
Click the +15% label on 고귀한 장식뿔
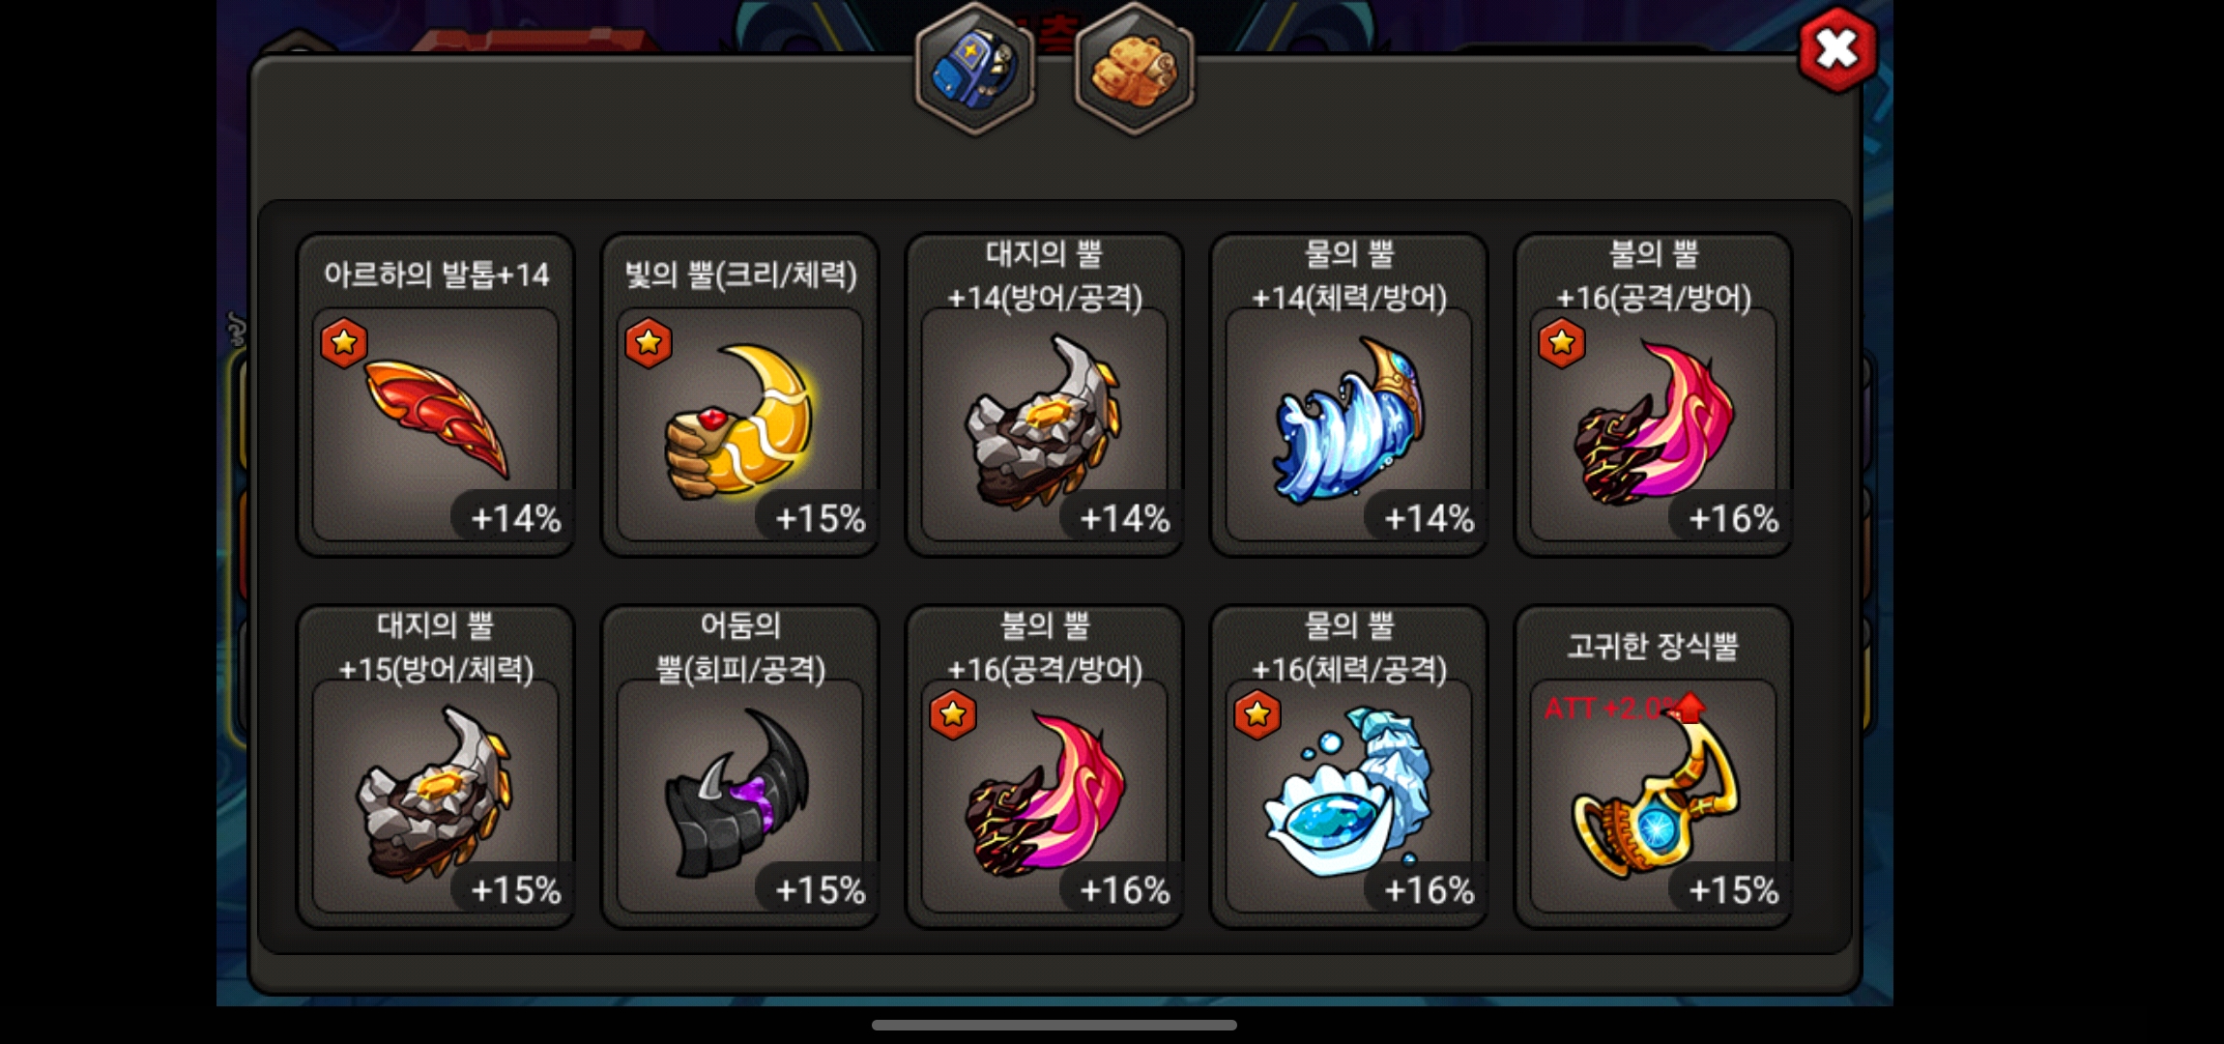[1733, 890]
